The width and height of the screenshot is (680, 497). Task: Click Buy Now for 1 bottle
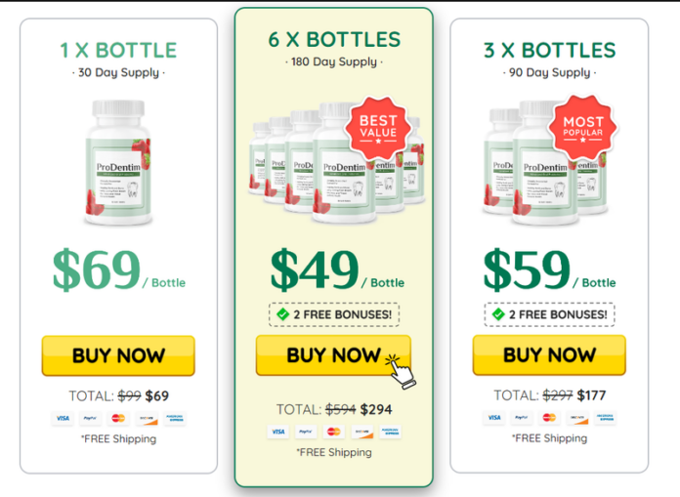point(118,355)
